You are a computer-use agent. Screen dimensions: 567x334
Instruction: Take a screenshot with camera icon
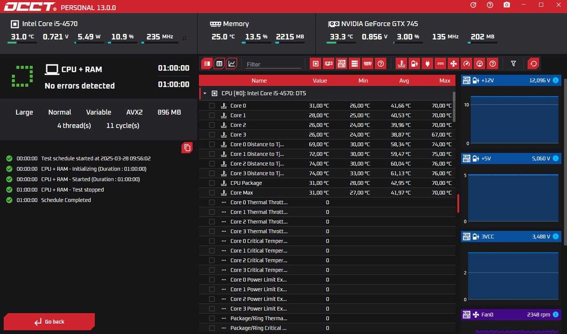(506, 5)
